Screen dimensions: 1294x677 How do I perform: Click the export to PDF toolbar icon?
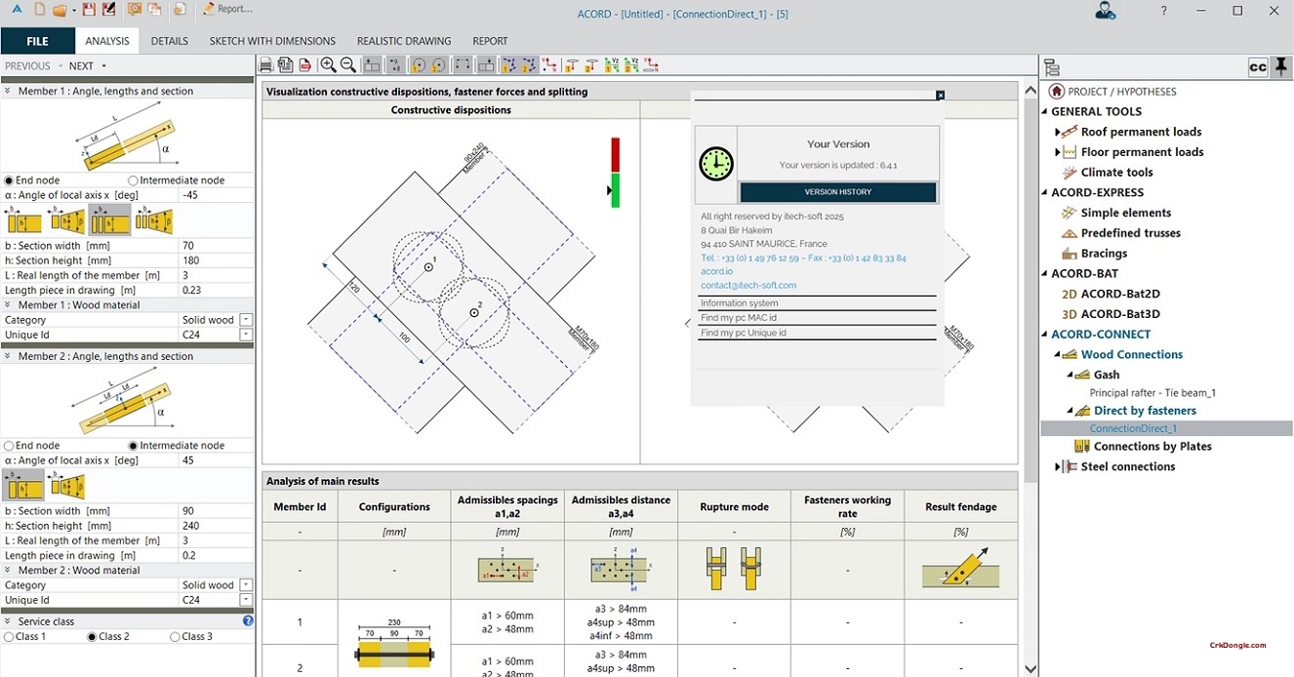tap(303, 64)
